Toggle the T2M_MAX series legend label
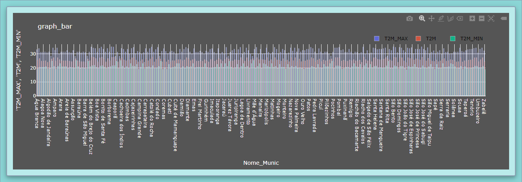The height and width of the screenshot is (182, 522). pyautogui.click(x=396, y=38)
